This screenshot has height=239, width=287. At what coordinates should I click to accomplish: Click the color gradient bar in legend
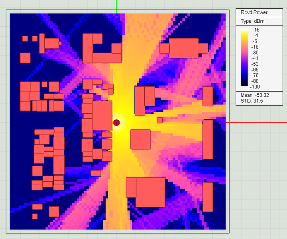[x=244, y=58]
